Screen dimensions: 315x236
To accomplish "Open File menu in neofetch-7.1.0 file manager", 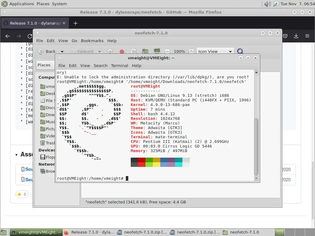I will pos(40,41).
